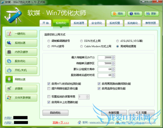Click the 保存设置 button
Screen dimensions: 163x128
pos(141,113)
